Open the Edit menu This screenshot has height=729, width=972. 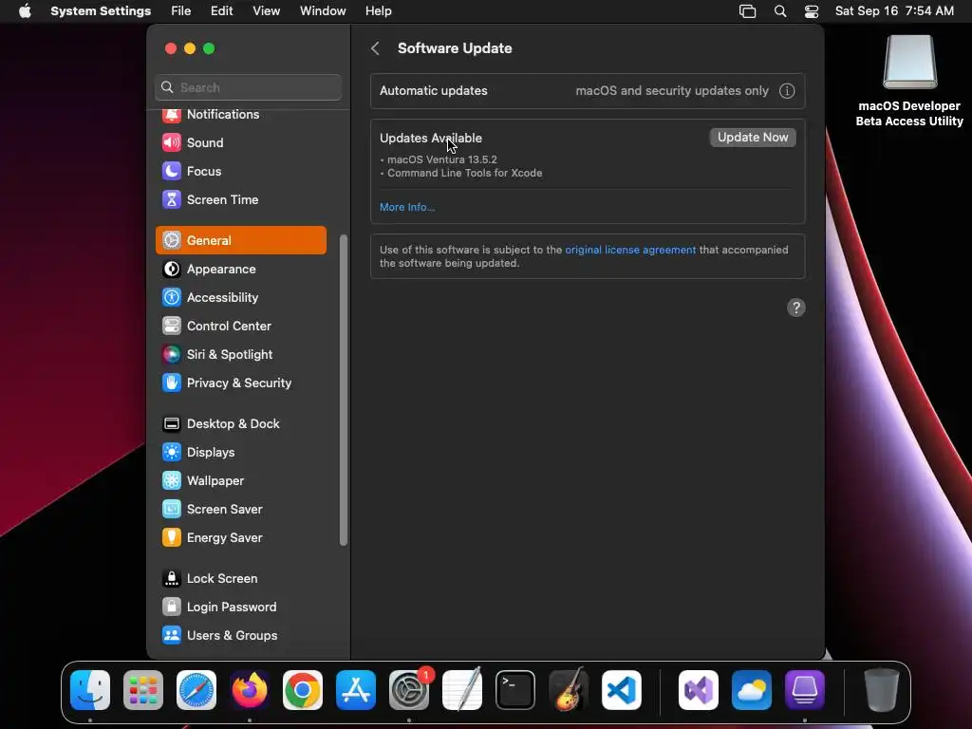tap(221, 11)
